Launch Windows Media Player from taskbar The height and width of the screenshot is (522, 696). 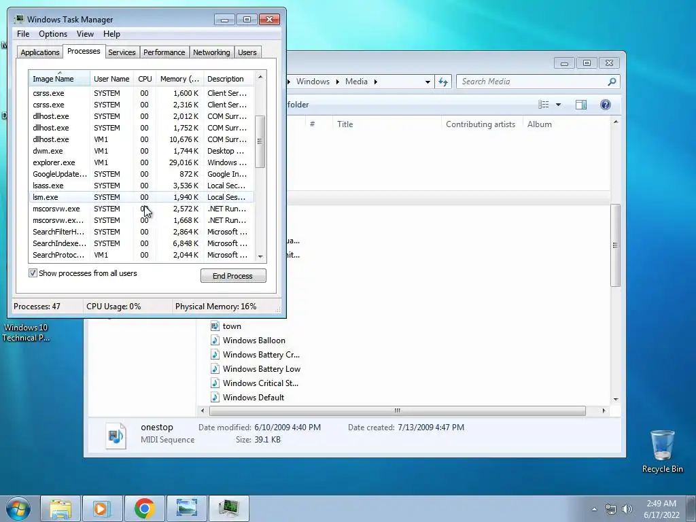click(x=102, y=508)
